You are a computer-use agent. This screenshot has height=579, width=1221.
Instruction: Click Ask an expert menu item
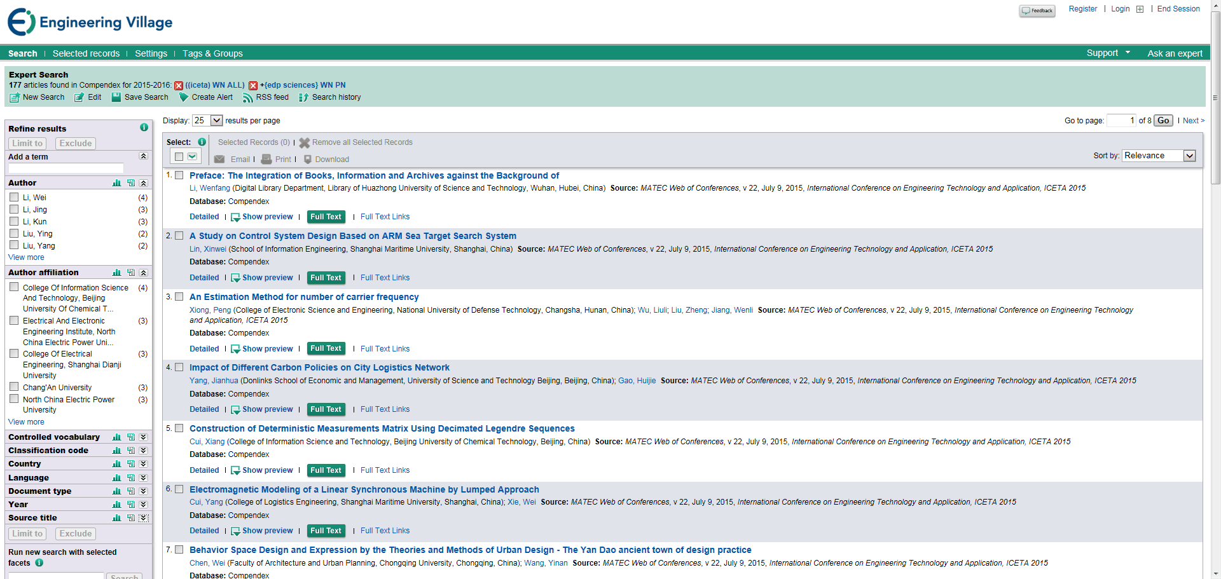[1175, 54]
